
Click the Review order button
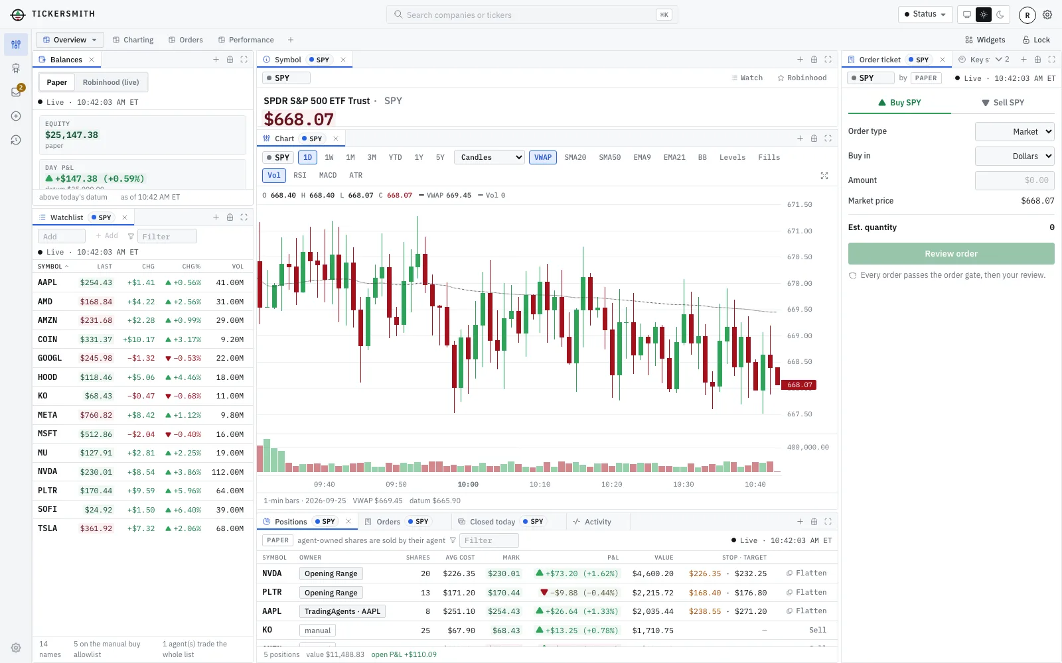(x=951, y=254)
